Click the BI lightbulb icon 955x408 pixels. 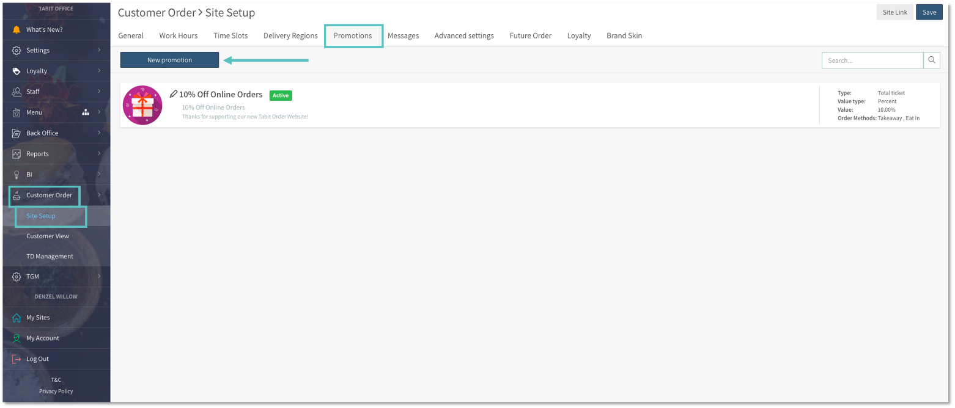pos(17,175)
